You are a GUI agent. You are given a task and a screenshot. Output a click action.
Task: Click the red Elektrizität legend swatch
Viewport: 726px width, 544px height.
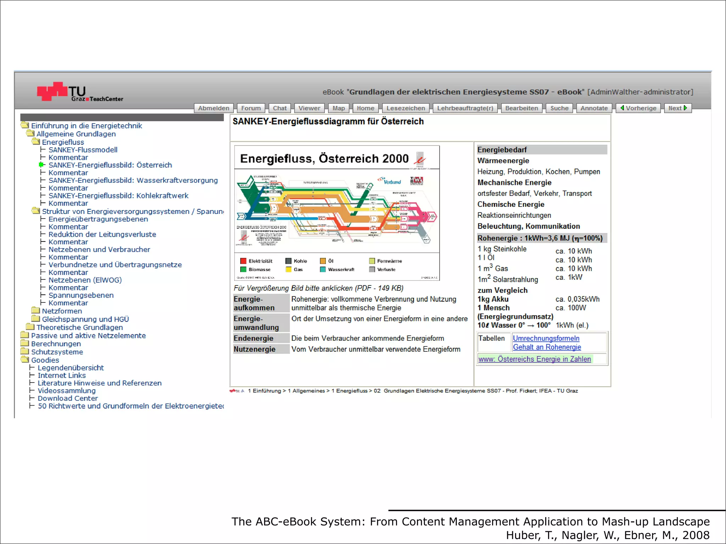tap(243, 261)
